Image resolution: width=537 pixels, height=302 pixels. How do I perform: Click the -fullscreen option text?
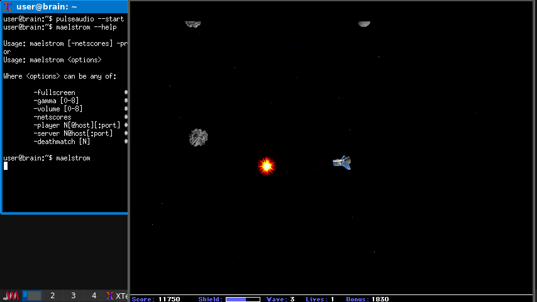pyautogui.click(x=54, y=92)
